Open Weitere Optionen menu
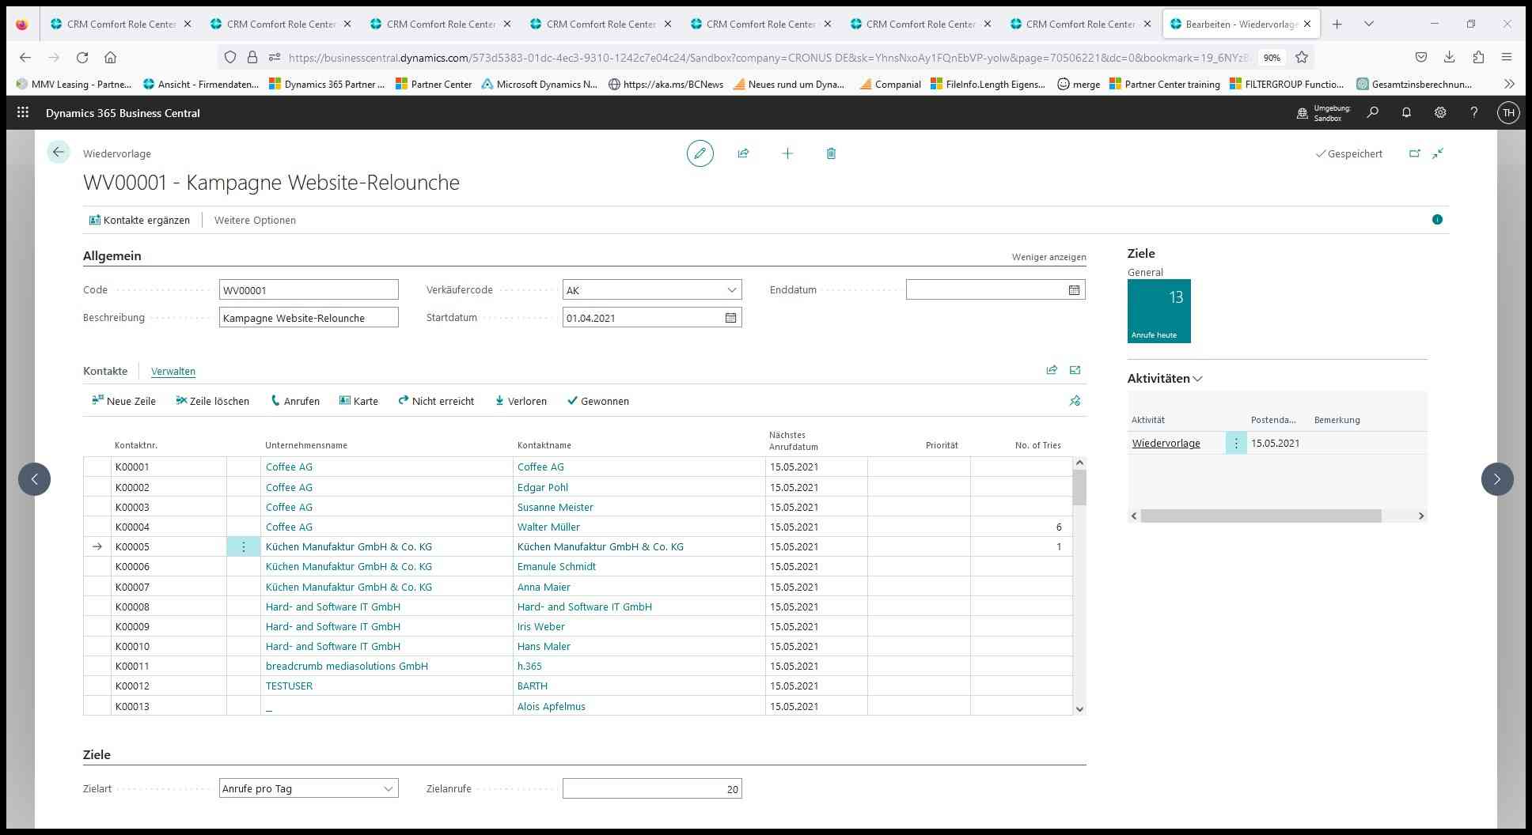 coord(255,221)
